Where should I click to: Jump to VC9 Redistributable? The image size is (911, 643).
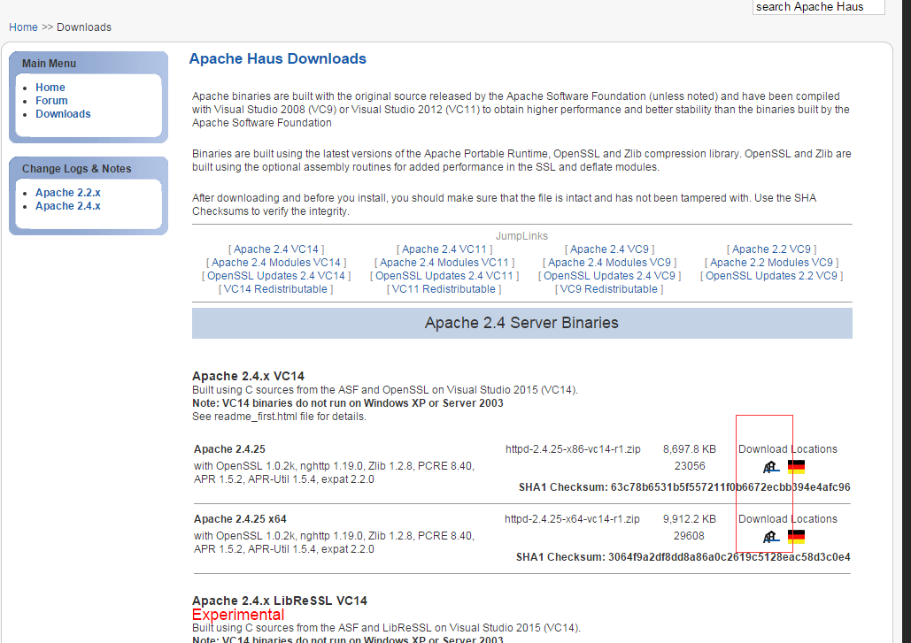coord(609,289)
